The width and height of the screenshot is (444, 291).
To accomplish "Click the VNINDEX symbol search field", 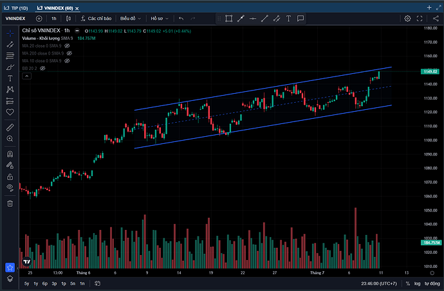I will pyautogui.click(x=16, y=19).
